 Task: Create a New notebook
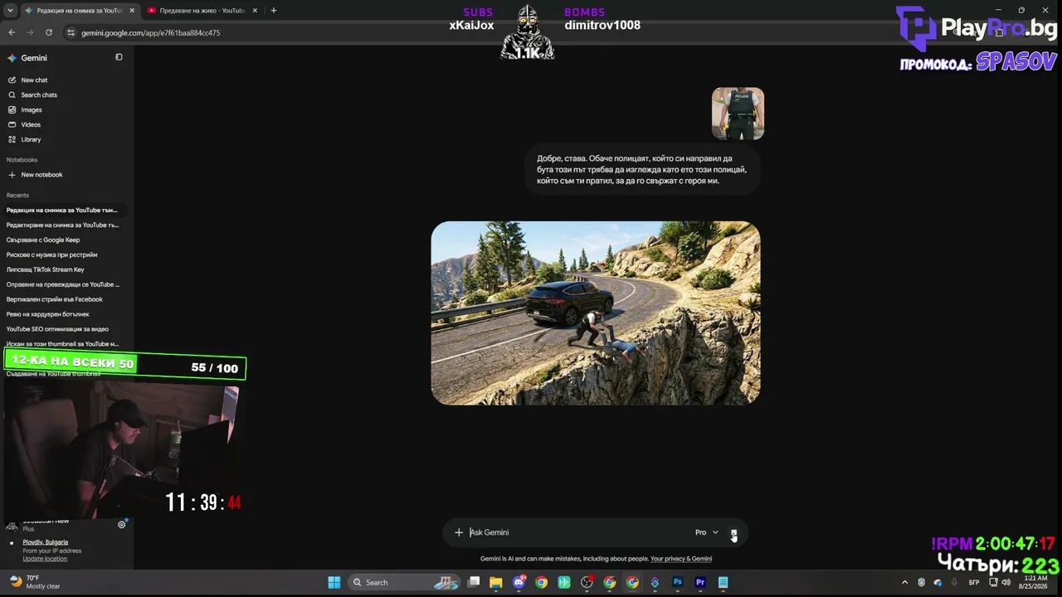41,175
